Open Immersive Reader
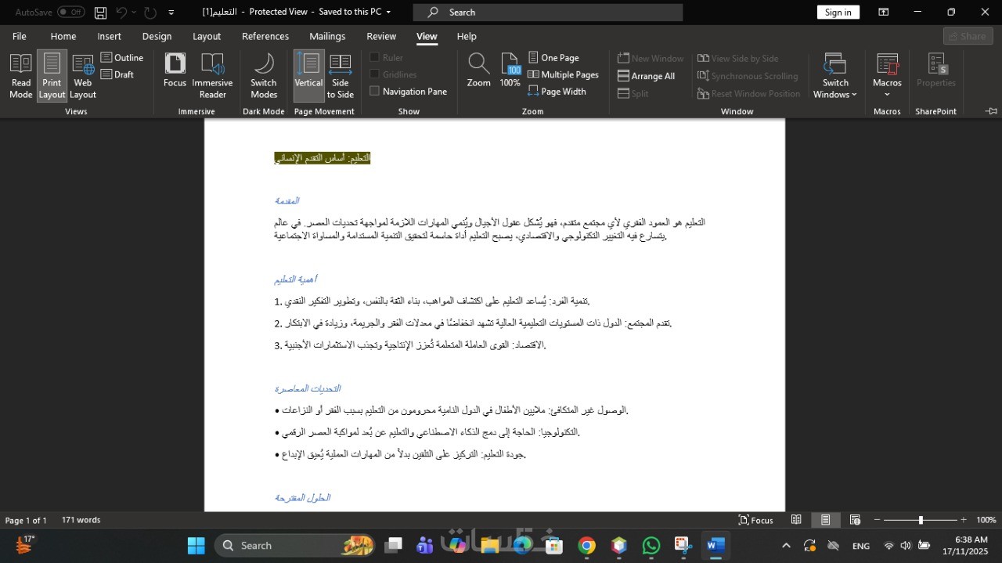This screenshot has width=1002, height=563. click(212, 76)
